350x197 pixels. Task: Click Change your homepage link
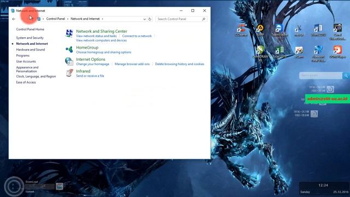pos(92,64)
